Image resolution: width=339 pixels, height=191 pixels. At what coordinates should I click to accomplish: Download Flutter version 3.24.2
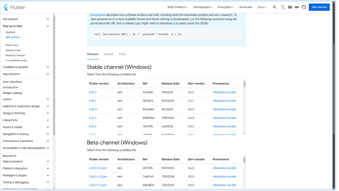93,92
